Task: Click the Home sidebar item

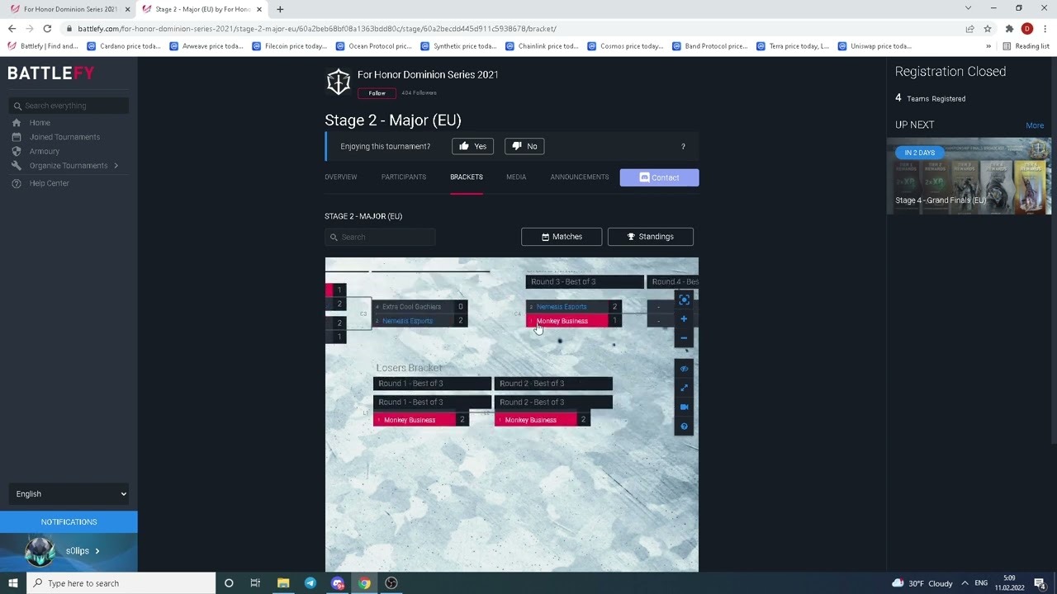Action: 40,123
